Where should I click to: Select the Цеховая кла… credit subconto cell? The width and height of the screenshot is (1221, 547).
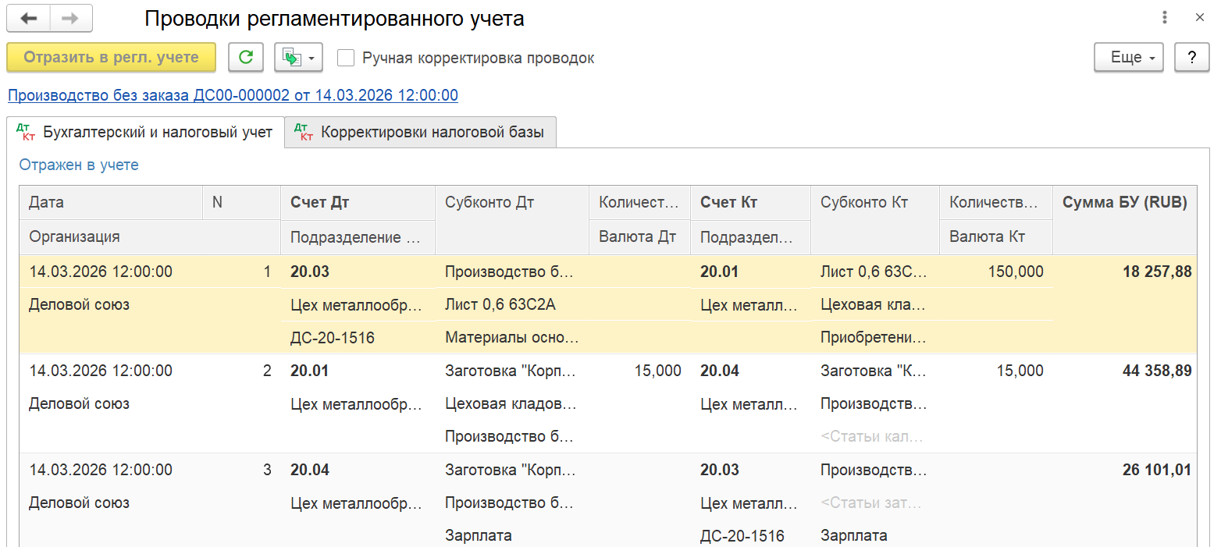[x=875, y=304]
